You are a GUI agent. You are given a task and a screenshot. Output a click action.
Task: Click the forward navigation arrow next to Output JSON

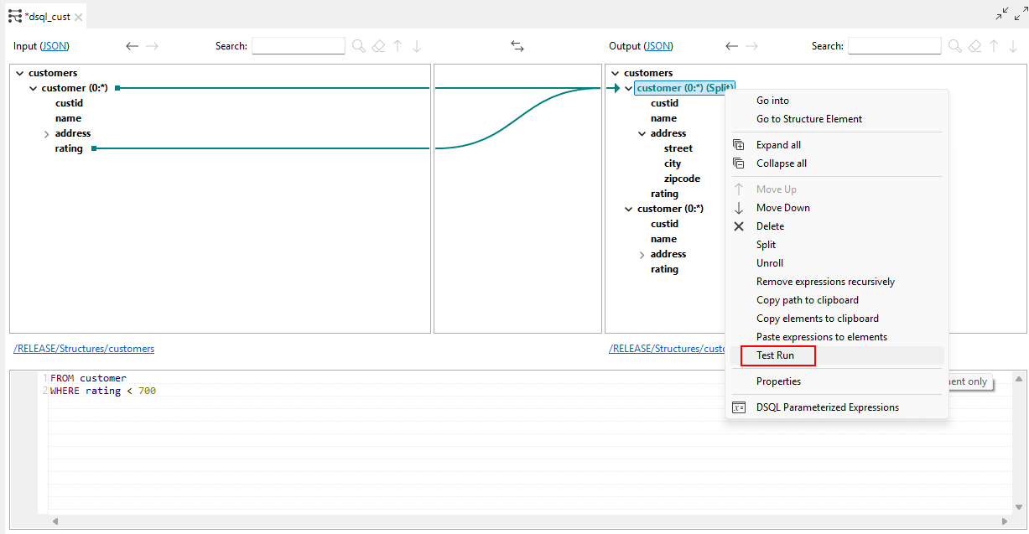pyautogui.click(x=751, y=46)
